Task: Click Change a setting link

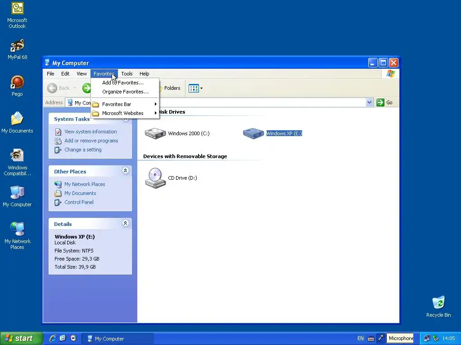Action: (83, 150)
